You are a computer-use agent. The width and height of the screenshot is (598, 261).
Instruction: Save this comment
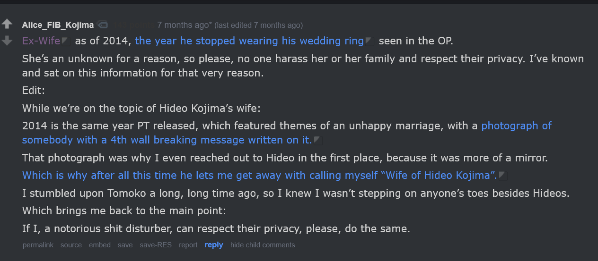pos(125,245)
